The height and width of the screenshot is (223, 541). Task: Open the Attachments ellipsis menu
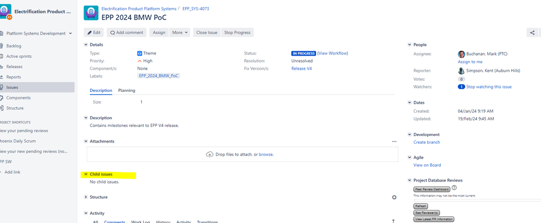394,141
